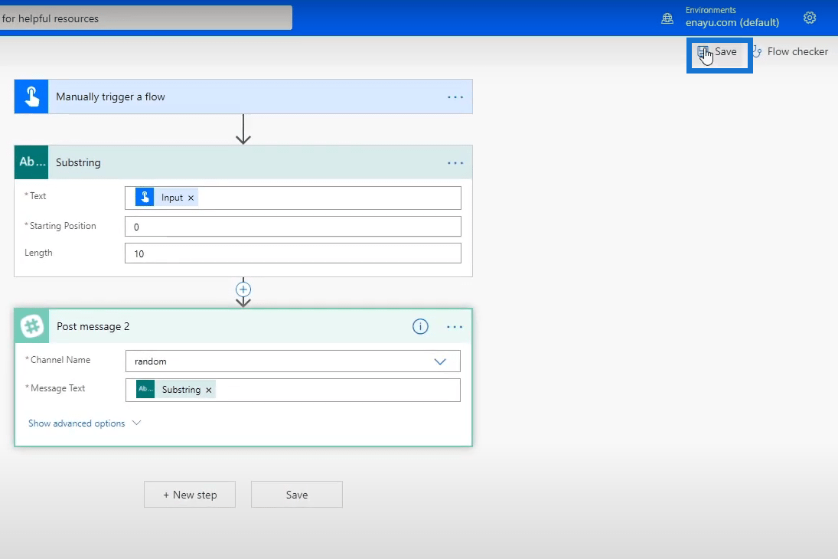
Task: Open the Post message 2 ellipsis menu
Action: click(x=455, y=327)
